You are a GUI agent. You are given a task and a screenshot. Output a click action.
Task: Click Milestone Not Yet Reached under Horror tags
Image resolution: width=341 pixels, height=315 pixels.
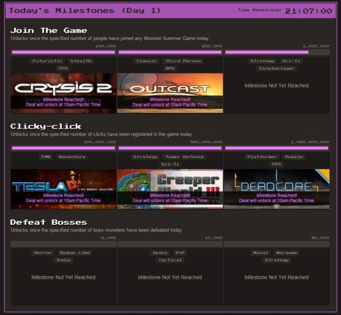[63, 277]
